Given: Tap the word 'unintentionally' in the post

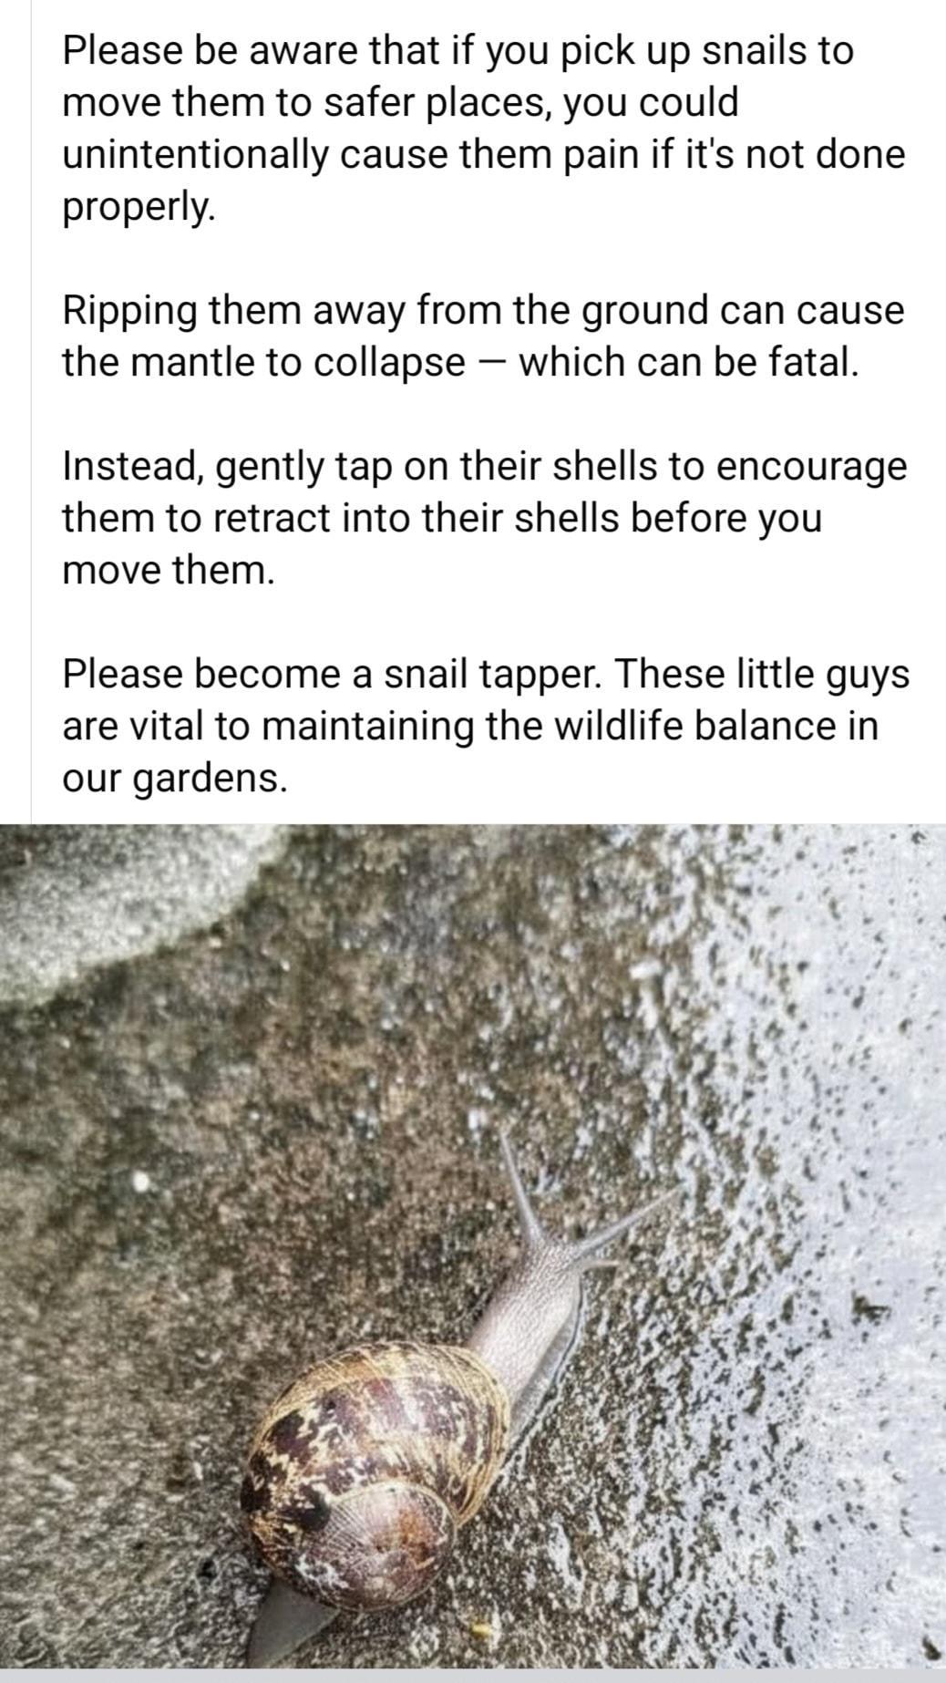Looking at the screenshot, I should (195, 154).
